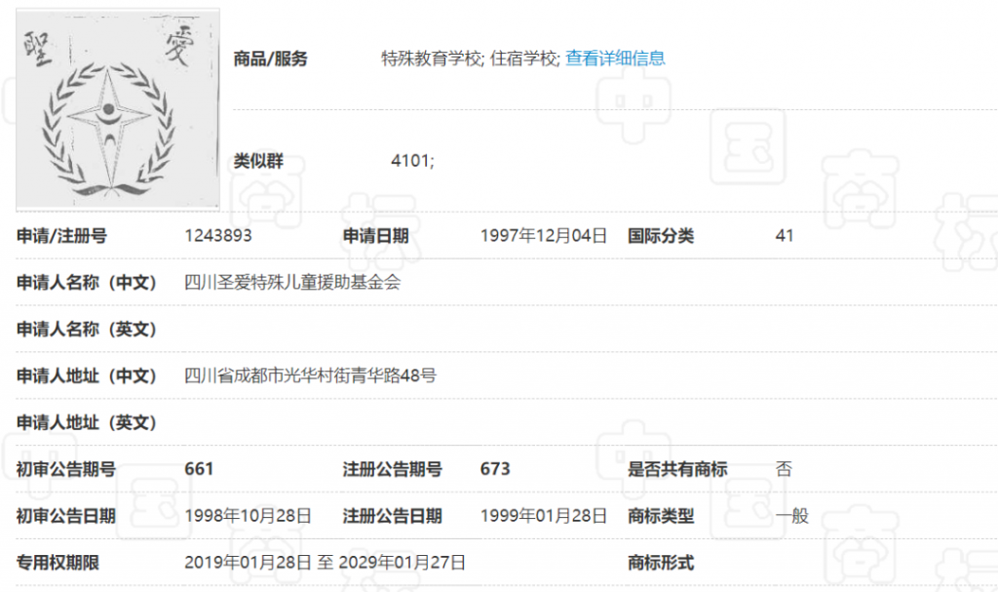Click the 注册公告日期 label

(392, 516)
